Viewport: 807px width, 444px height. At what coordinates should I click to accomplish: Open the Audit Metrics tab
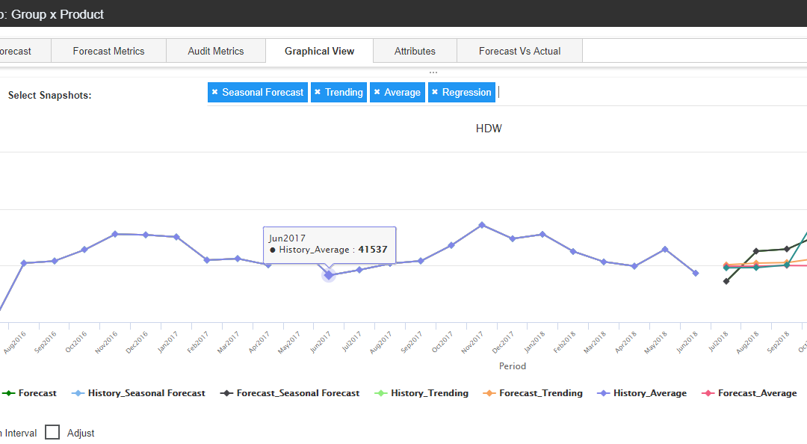click(x=216, y=52)
